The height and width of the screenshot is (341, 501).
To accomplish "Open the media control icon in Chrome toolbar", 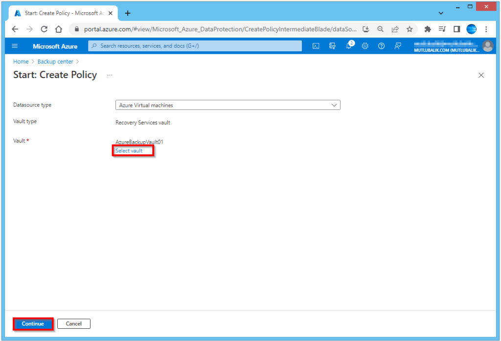I will (x=442, y=29).
